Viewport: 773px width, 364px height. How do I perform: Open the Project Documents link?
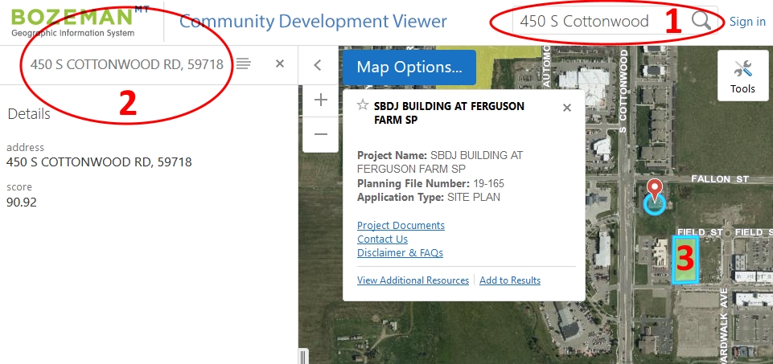coord(401,226)
